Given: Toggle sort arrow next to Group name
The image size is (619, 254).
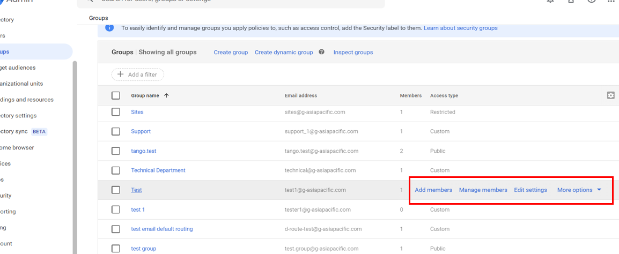Looking at the screenshot, I should [x=166, y=95].
